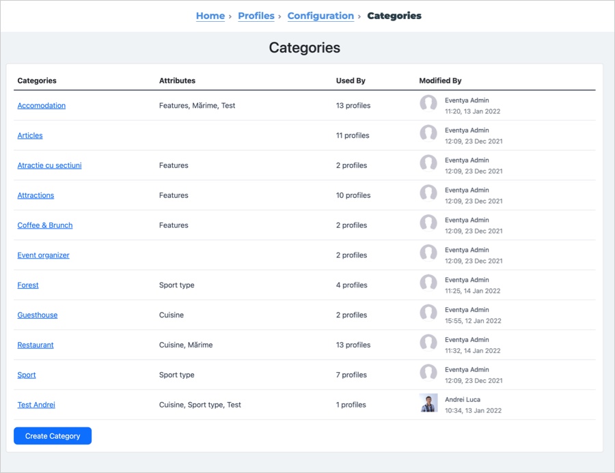The height and width of the screenshot is (473, 615).
Task: Click the Modified By column header
Action: tap(440, 81)
